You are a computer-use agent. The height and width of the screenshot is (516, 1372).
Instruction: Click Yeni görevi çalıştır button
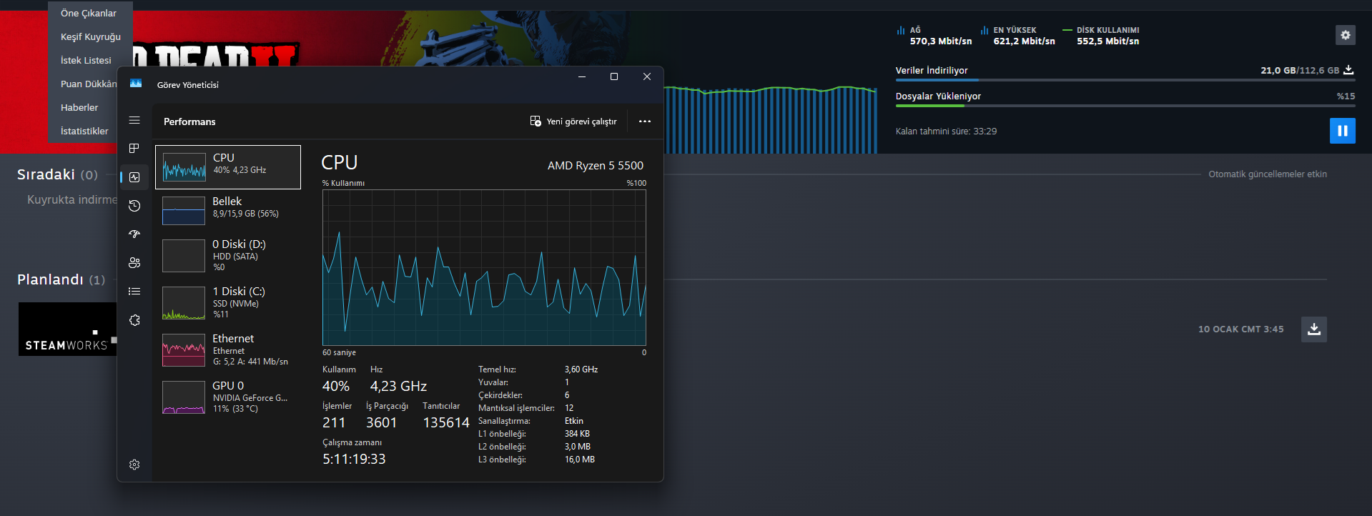(573, 121)
